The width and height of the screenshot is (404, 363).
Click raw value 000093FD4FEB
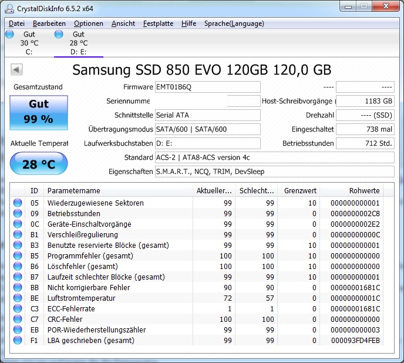click(355, 341)
